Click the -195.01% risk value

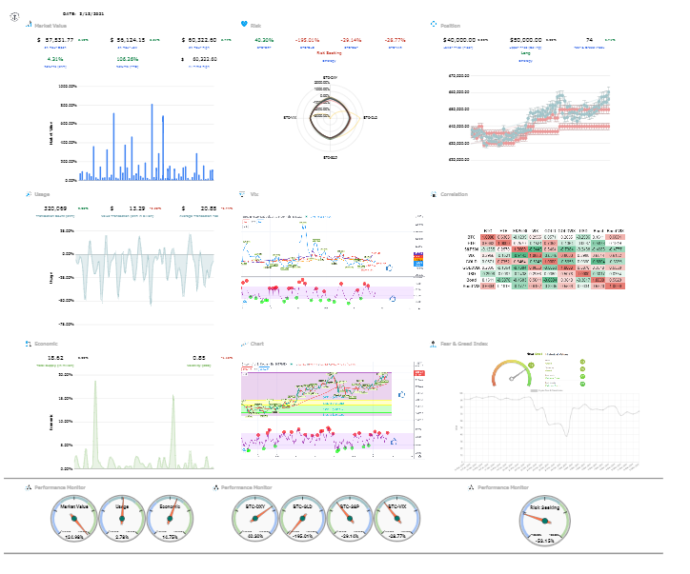pos(307,40)
